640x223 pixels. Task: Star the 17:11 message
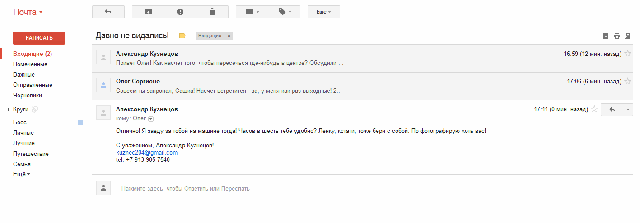pos(594,109)
